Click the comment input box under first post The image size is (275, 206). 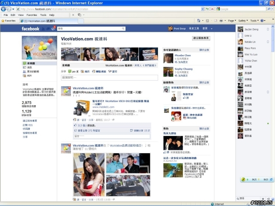(112, 136)
